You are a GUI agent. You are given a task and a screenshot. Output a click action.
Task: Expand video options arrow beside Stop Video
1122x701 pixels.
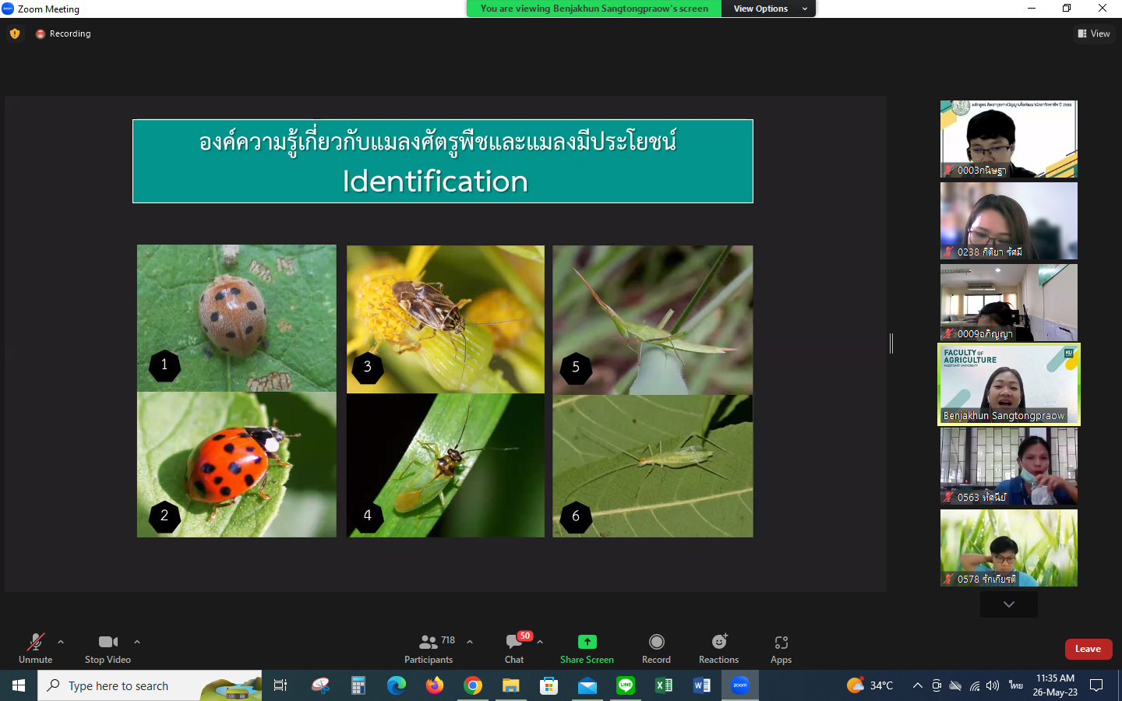137,642
